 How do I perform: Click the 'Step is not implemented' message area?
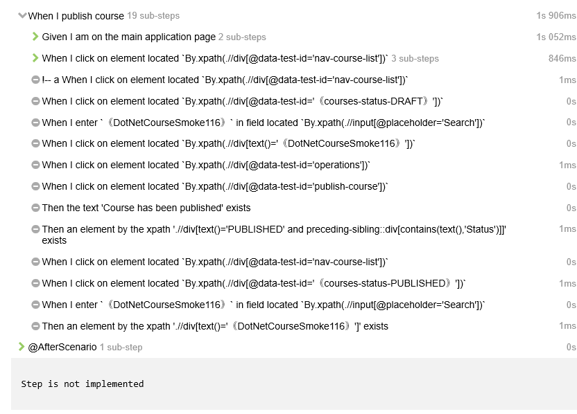83,384
